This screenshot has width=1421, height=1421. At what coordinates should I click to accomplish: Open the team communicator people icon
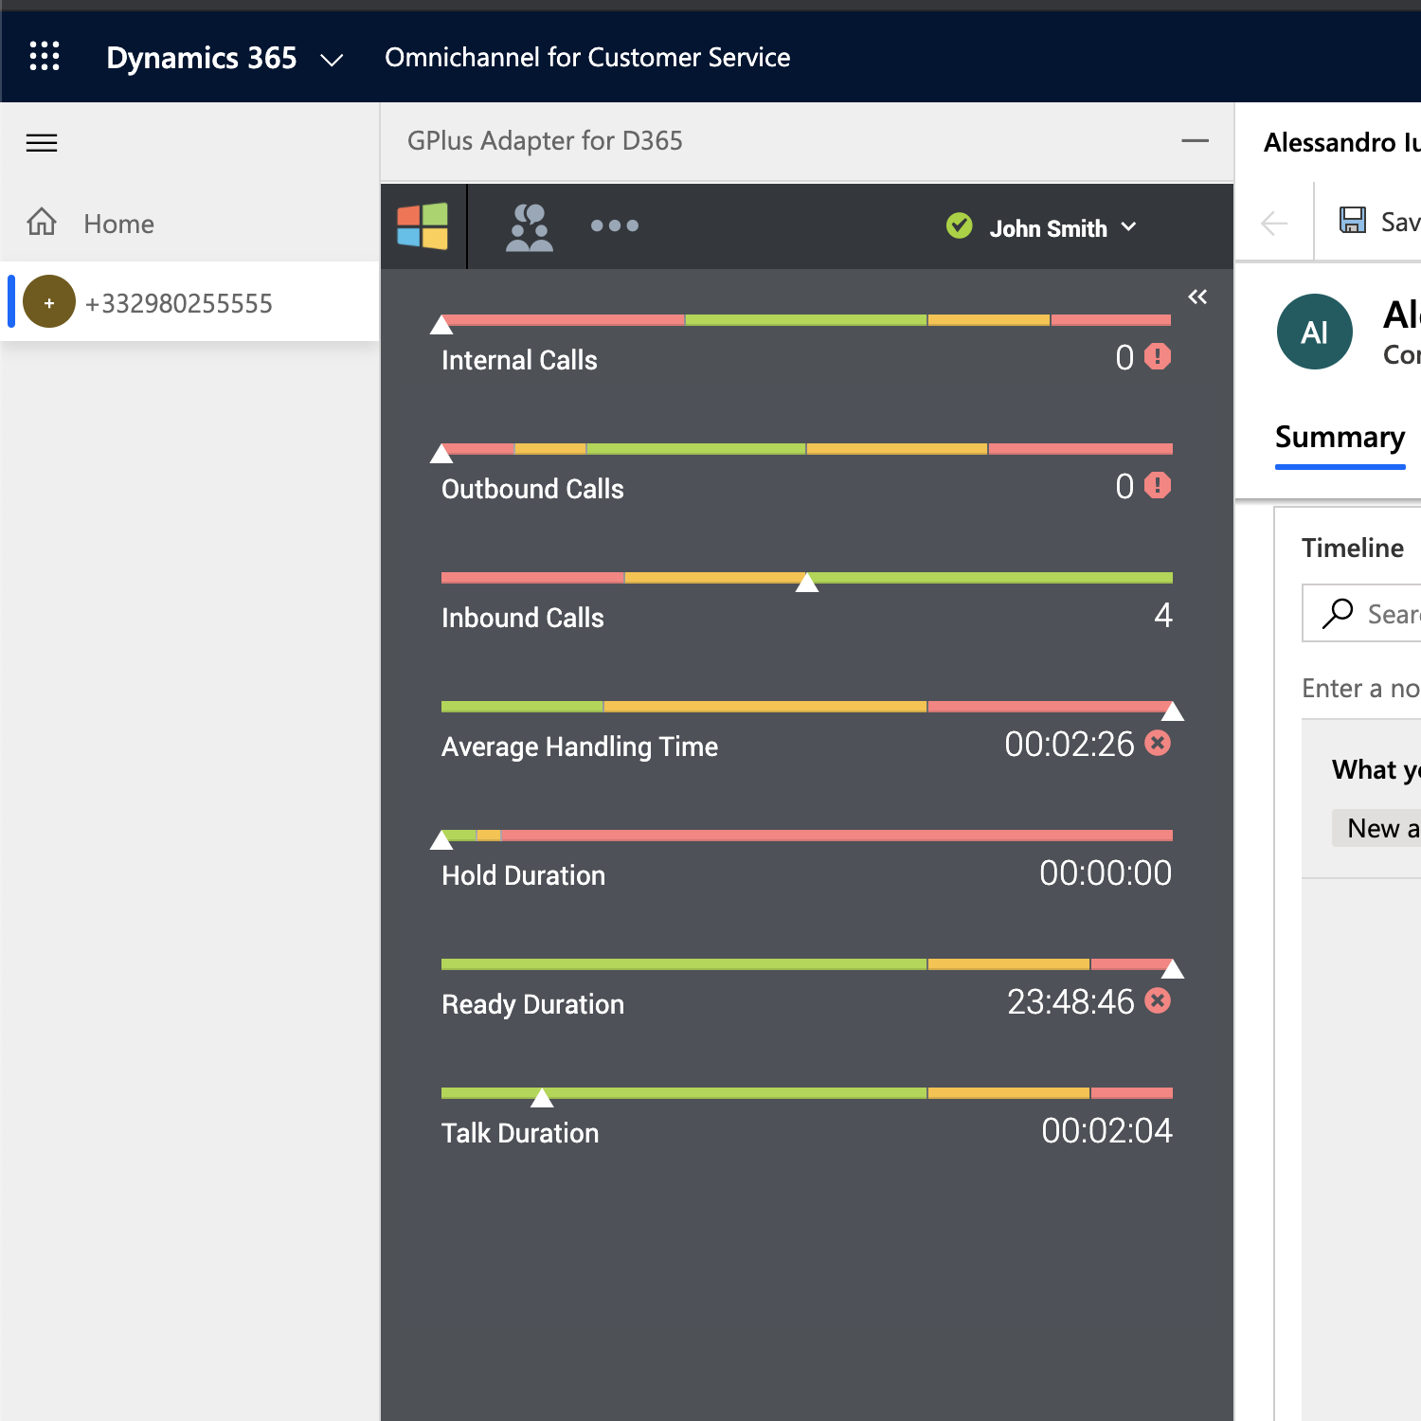[x=530, y=227]
